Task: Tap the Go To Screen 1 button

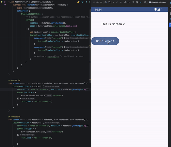Action: pyautogui.click(x=105, y=41)
